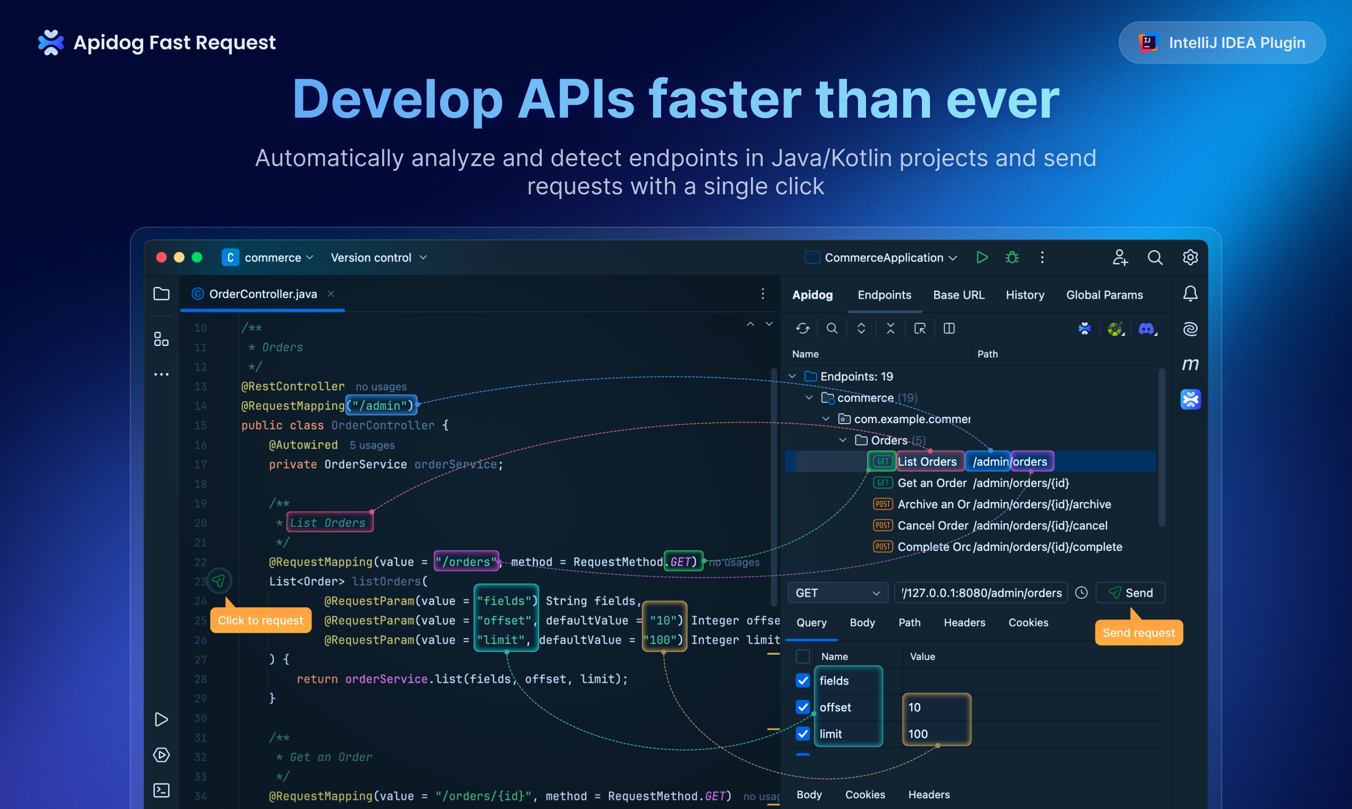Click the request URL input field

[x=982, y=593]
